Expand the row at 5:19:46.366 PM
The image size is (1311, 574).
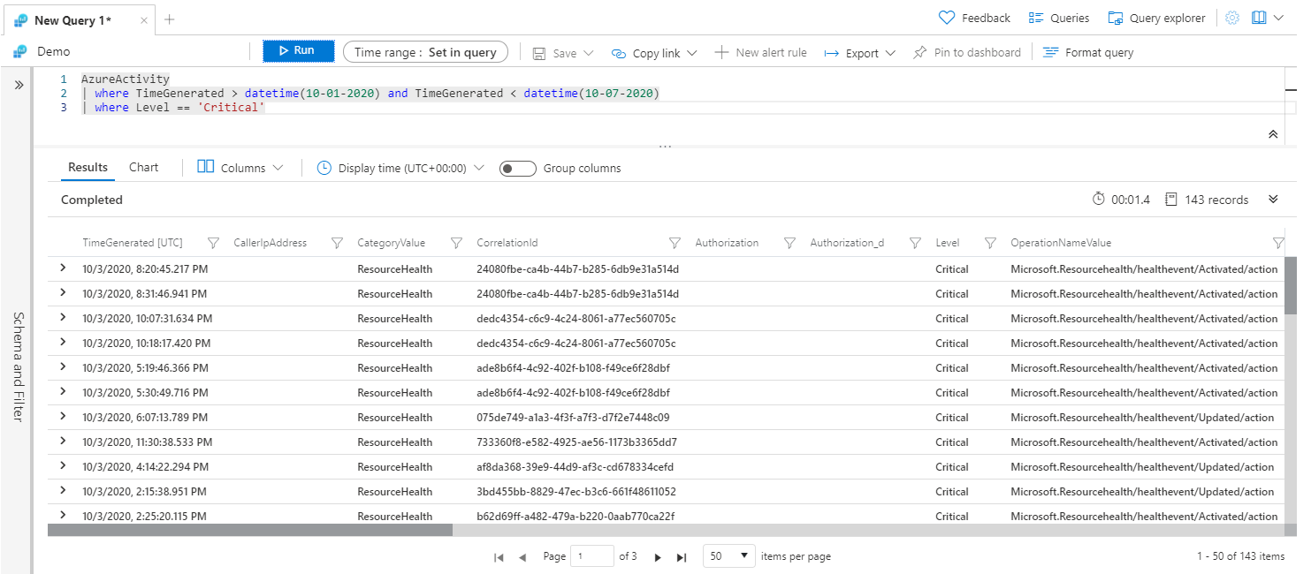click(63, 367)
